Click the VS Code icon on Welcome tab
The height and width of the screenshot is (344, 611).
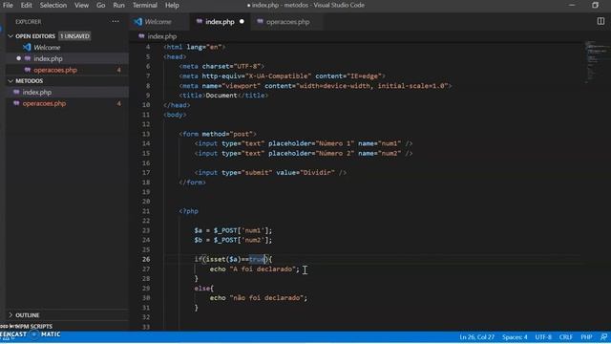click(x=137, y=22)
